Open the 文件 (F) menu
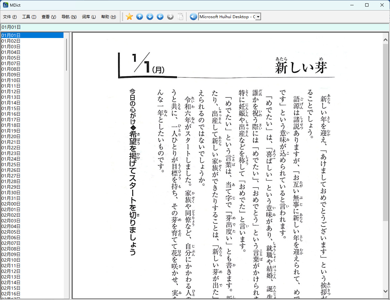 pyautogui.click(x=10, y=17)
